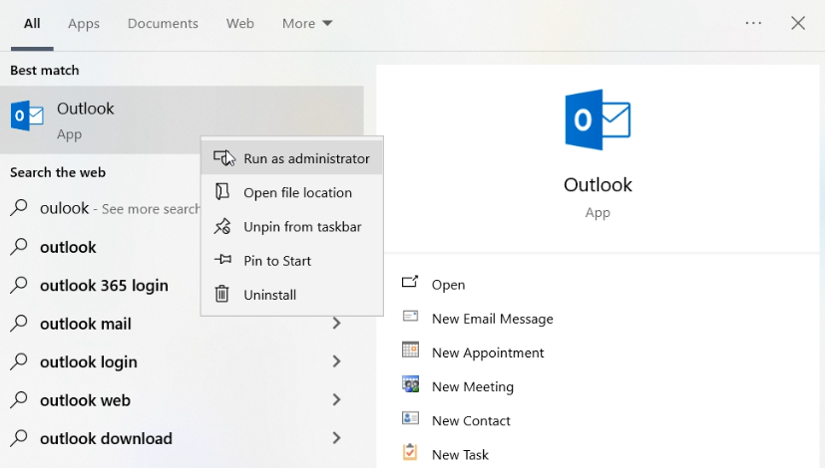
Task: Click the outlook login suggestion text
Action: [x=89, y=361]
